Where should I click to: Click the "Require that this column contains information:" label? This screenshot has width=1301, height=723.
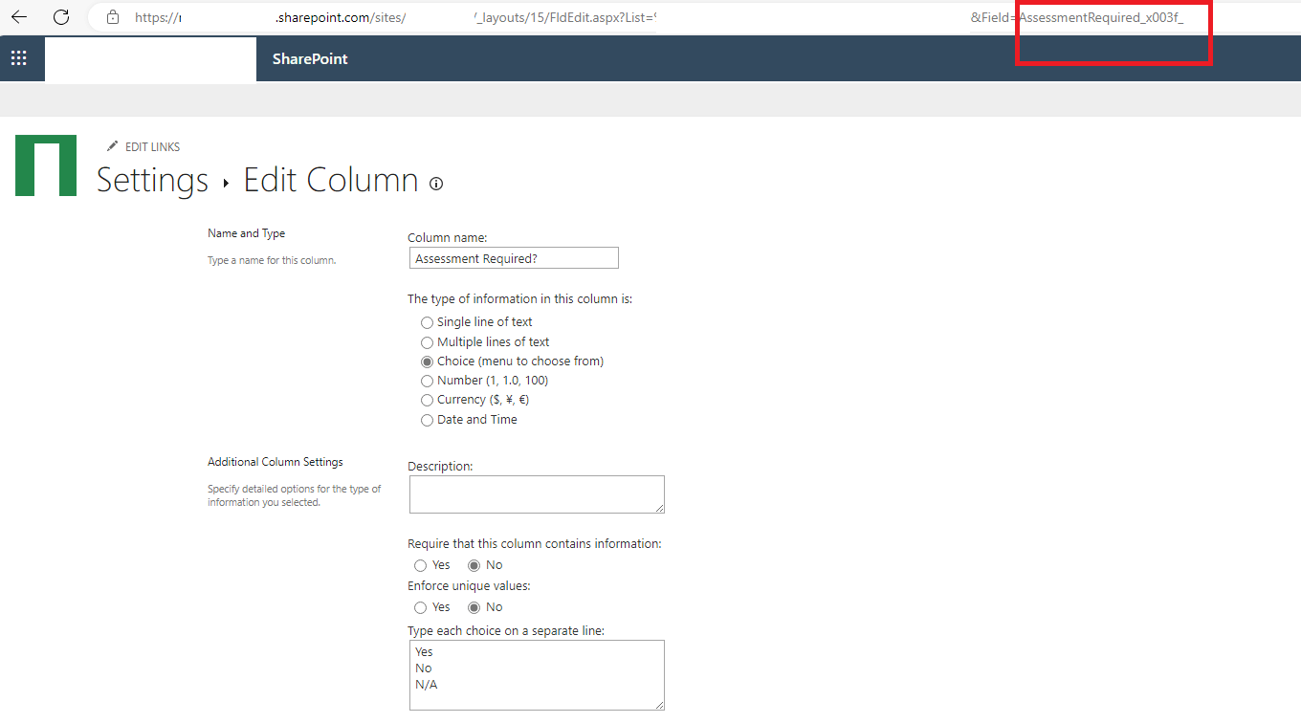(x=535, y=544)
